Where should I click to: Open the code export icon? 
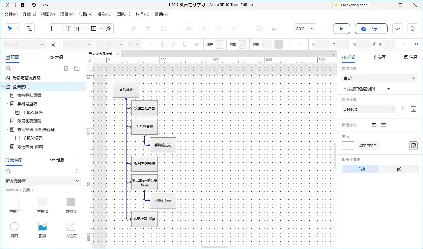click(397, 29)
